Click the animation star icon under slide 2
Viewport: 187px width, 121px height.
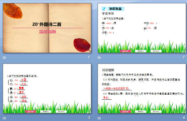(x=99, y=58)
